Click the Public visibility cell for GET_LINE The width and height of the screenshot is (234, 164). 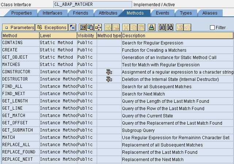[87, 109]
